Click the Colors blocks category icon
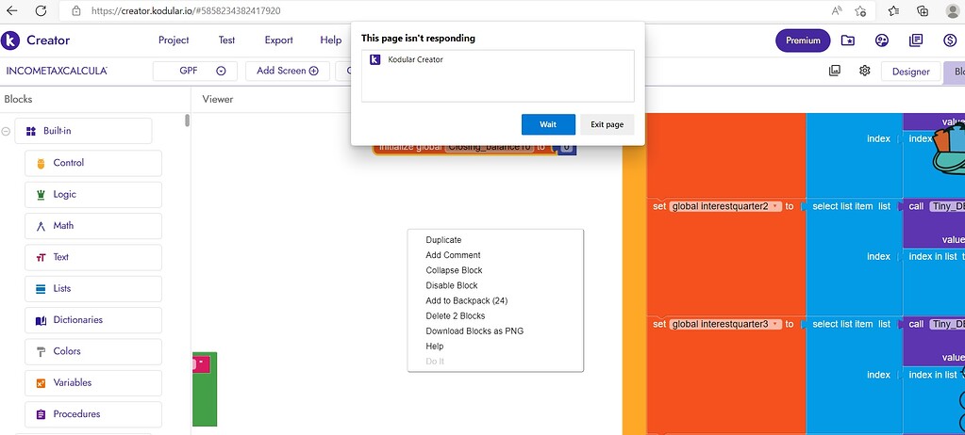 42,351
